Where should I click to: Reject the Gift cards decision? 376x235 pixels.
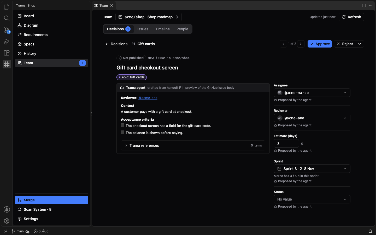345,44
